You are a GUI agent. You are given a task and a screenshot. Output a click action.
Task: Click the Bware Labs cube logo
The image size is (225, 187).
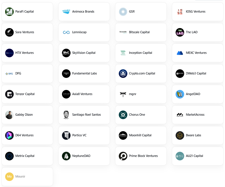pyautogui.click(x=180, y=135)
